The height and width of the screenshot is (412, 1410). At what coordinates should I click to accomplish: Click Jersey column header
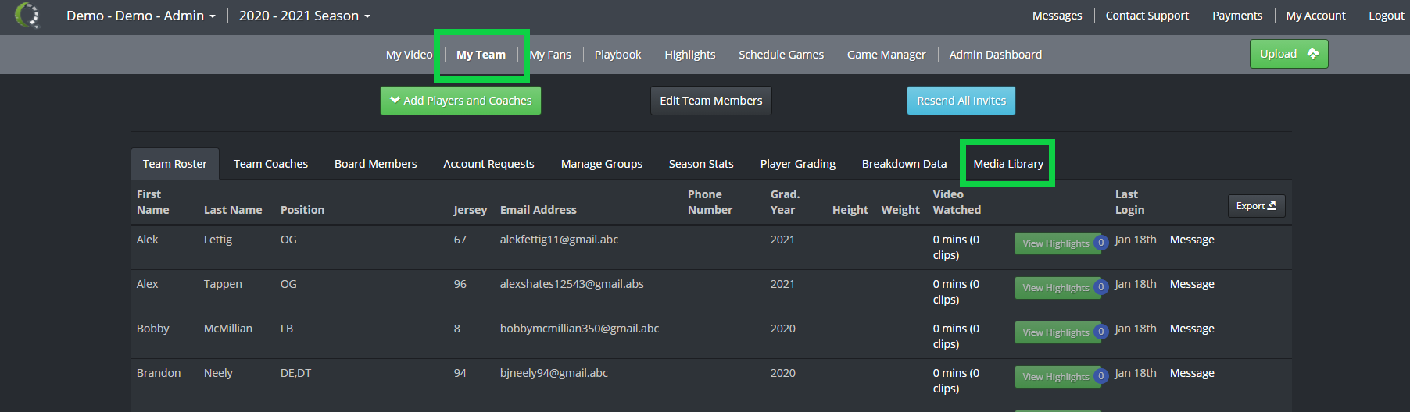[x=470, y=210]
